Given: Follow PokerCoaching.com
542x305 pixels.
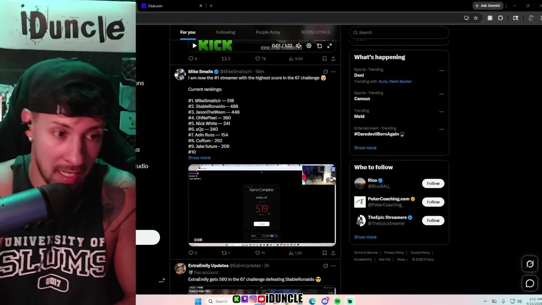Looking at the screenshot, I should point(433,202).
